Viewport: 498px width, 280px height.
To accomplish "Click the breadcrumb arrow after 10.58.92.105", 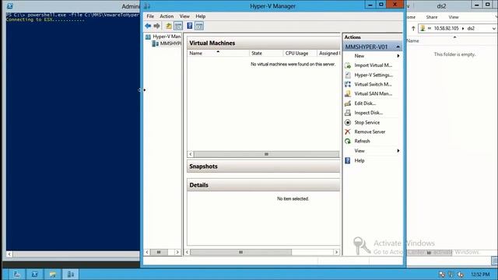I will (x=463, y=29).
